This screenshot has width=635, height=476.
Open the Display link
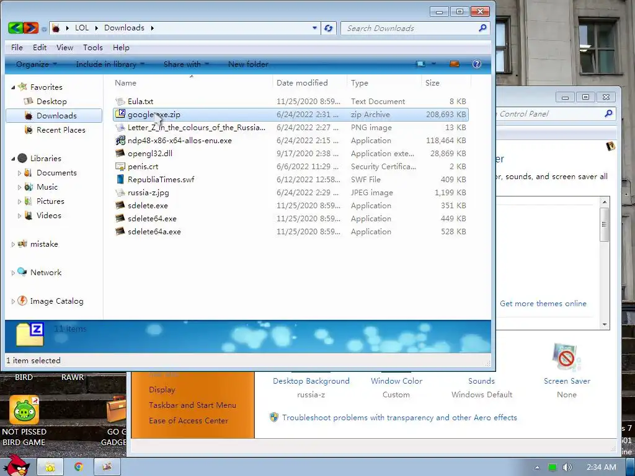(162, 389)
